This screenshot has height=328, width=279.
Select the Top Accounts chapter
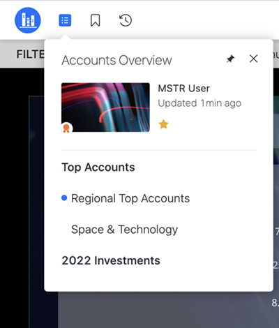[x=98, y=167]
